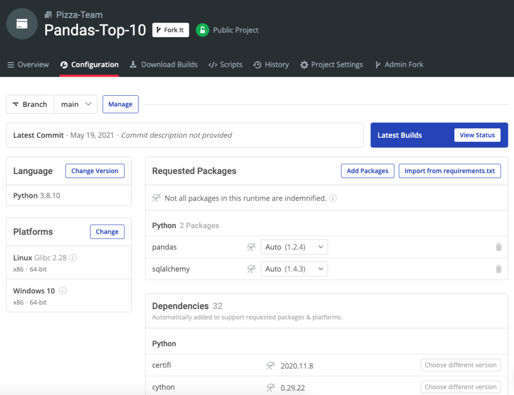Viewport: 514px width, 395px height.
Task: Open the main branch dropdown
Action: point(75,104)
